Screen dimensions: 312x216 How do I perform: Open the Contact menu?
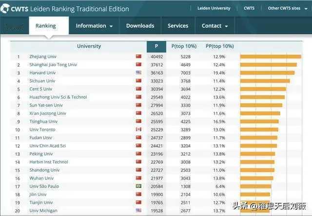[x=212, y=26]
